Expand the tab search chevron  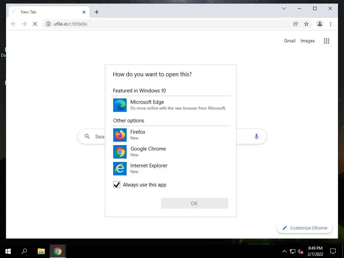coord(284,8)
